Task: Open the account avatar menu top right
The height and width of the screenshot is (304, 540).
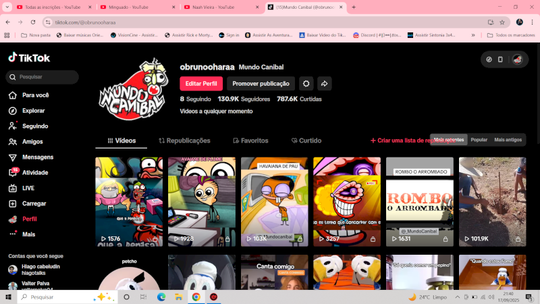Action: [517, 59]
